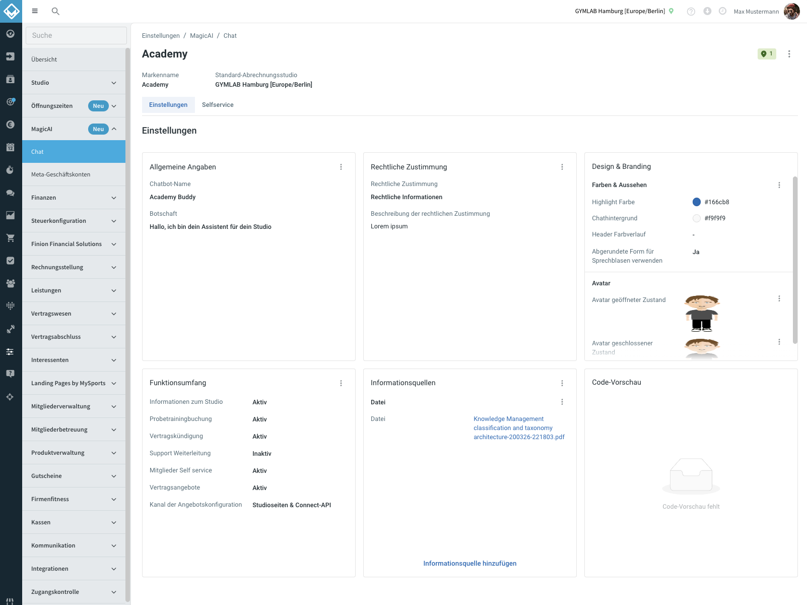Image resolution: width=807 pixels, height=605 pixels.
Task: Click the blue Highlight Farbe swatch
Action: point(697,202)
